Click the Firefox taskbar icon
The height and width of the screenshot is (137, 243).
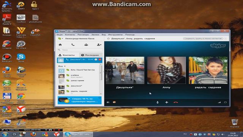33,134
